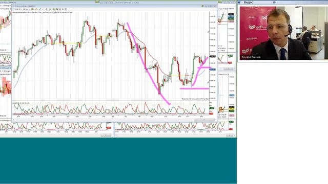Click the blue icon left of Видео title

[x=239, y=2]
